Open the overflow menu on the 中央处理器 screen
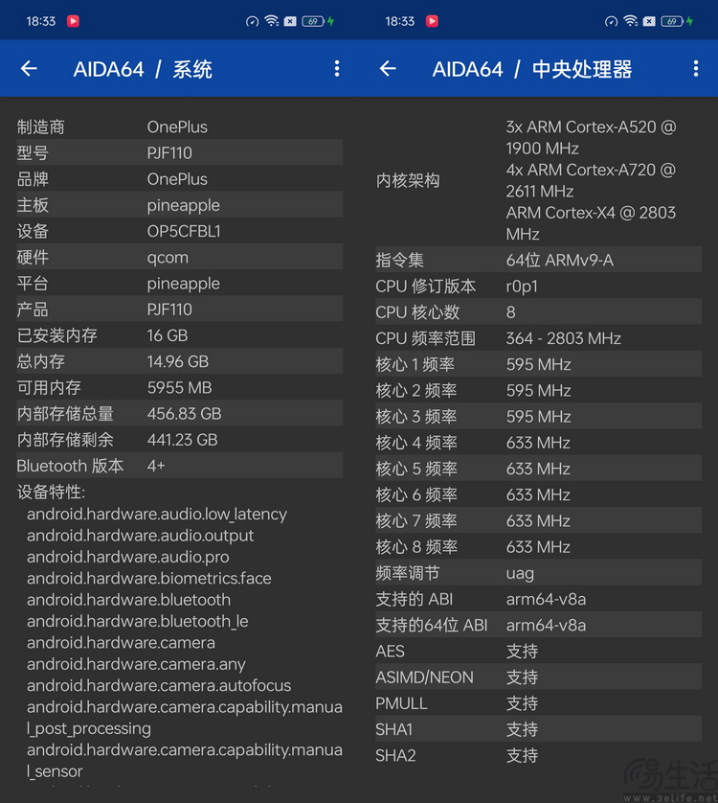 click(x=695, y=69)
